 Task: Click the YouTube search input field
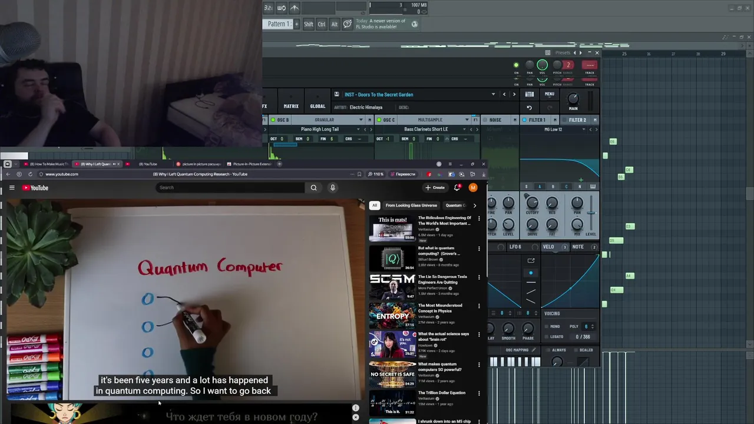[x=230, y=188]
